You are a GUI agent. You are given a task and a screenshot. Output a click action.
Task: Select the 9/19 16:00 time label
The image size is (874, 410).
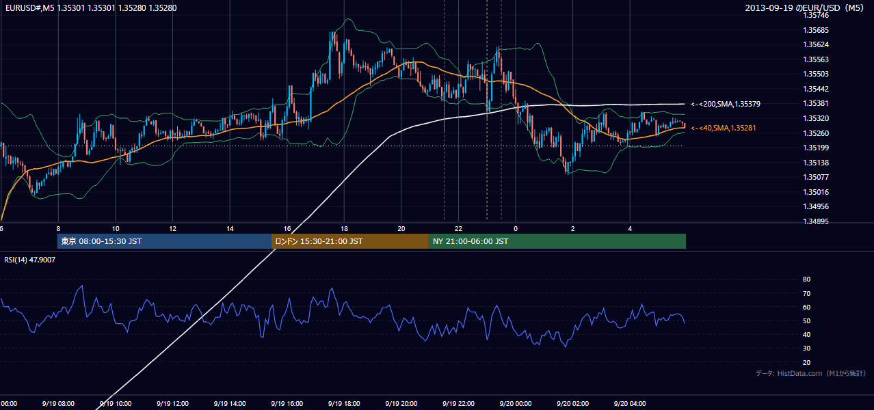click(x=287, y=404)
